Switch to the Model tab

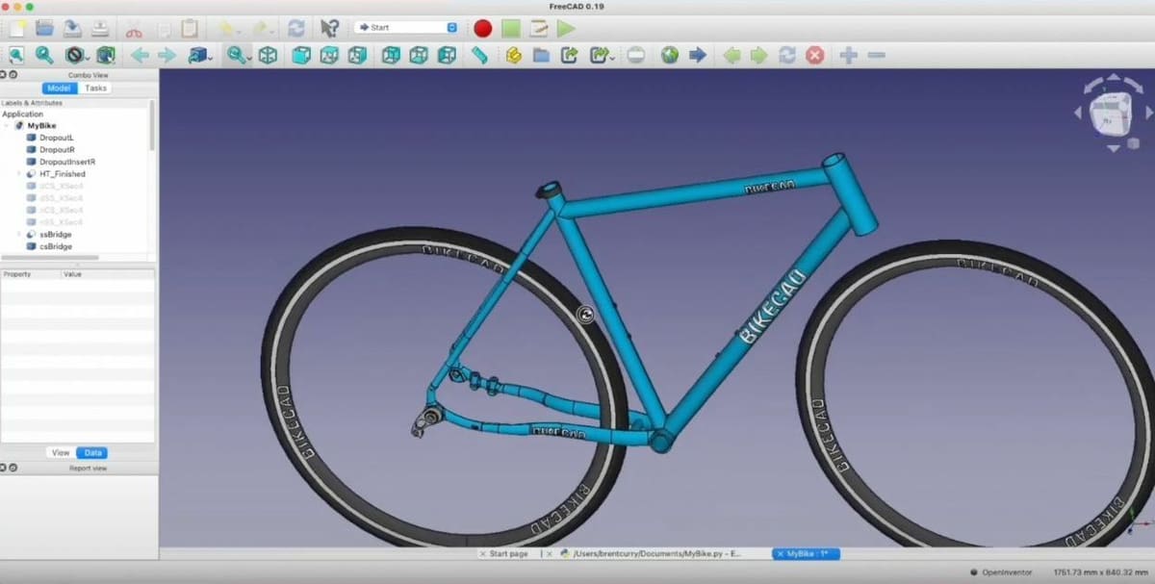(x=58, y=88)
